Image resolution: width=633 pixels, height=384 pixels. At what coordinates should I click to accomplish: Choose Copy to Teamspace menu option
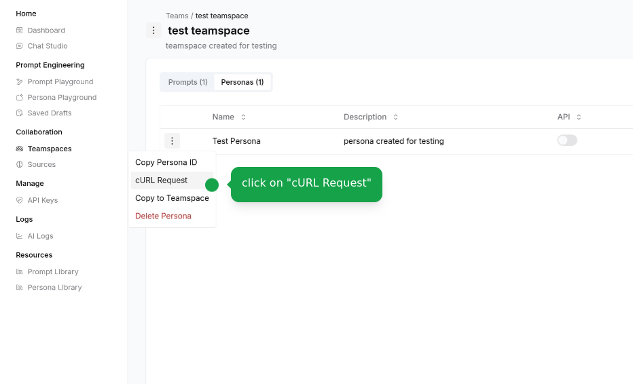[172, 198]
